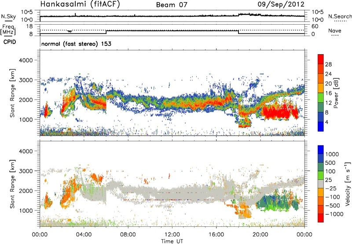This screenshot has width=352, height=244.
Task: Click the 'N.Sky' legend label
Action: pyautogui.click(x=8, y=16)
